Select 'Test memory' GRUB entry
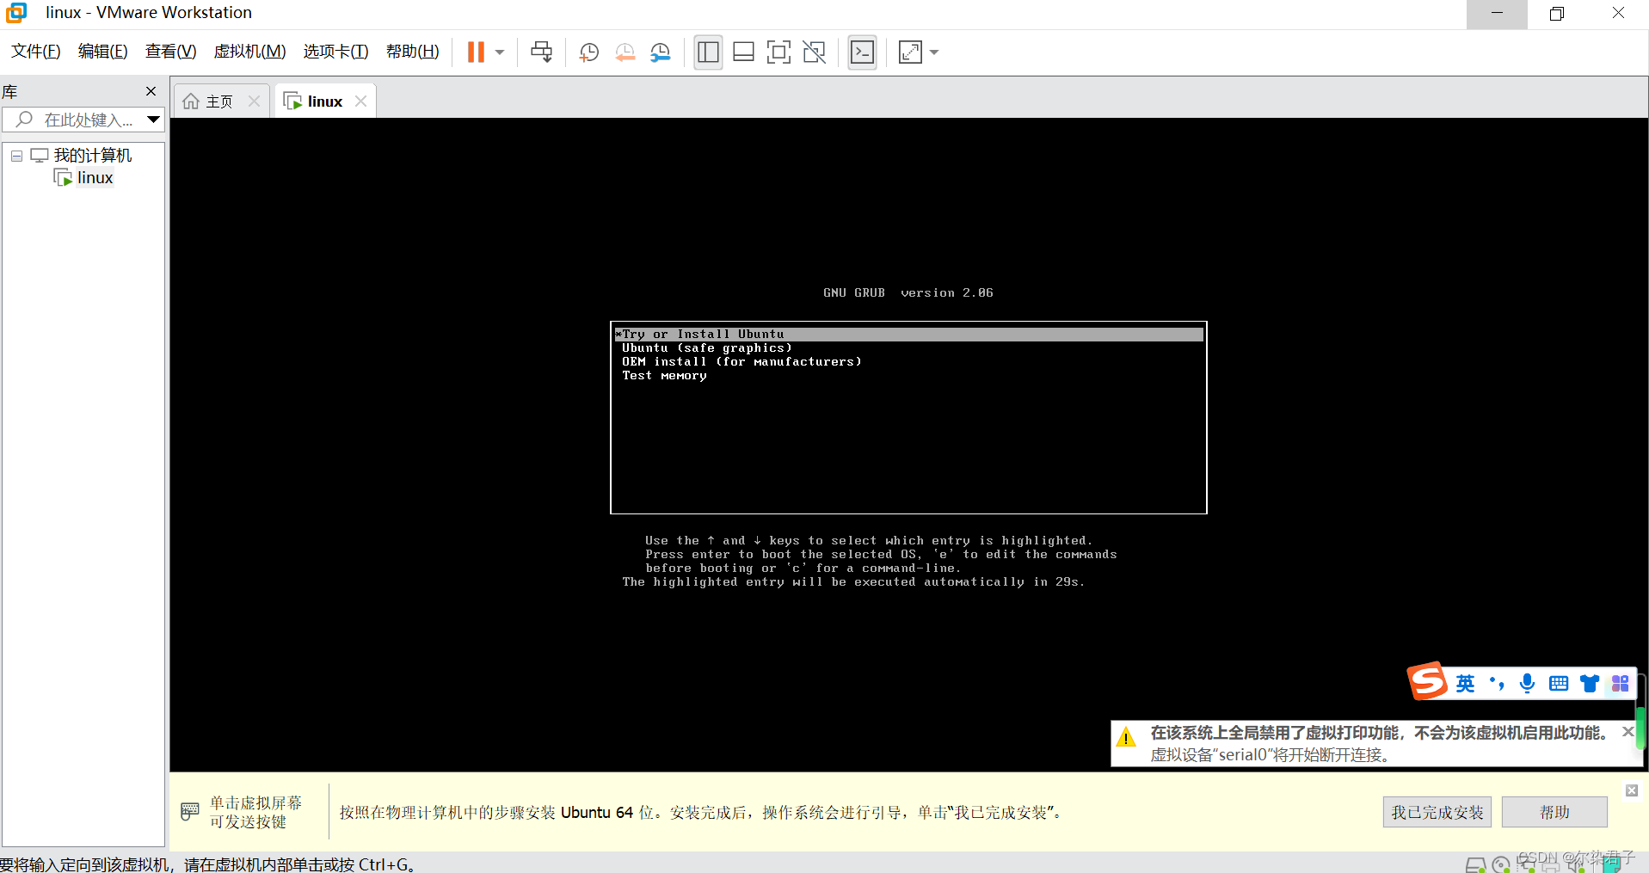The height and width of the screenshot is (873, 1649). pos(664,376)
